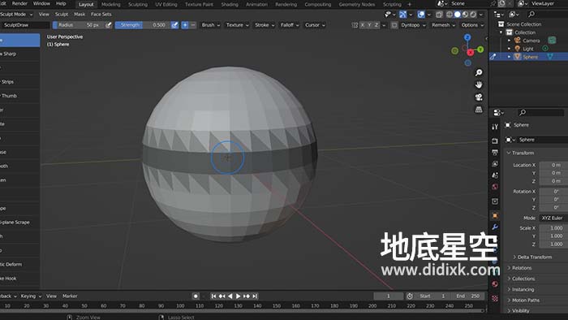Click the zoom view magnifier icon

click(479, 72)
